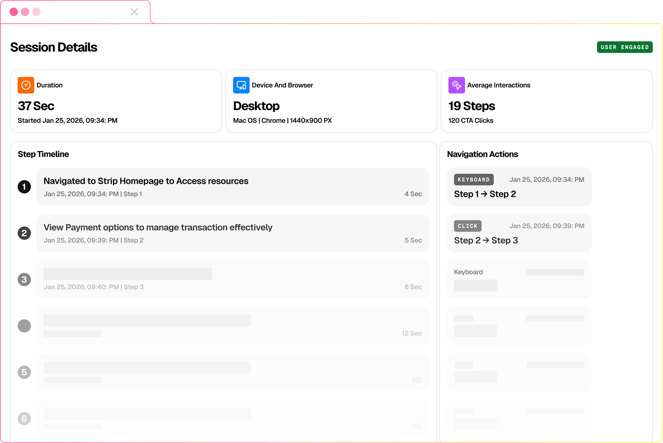The width and height of the screenshot is (663, 443).
Task: Click the 12 Sec duration indicator
Action: [x=411, y=333]
